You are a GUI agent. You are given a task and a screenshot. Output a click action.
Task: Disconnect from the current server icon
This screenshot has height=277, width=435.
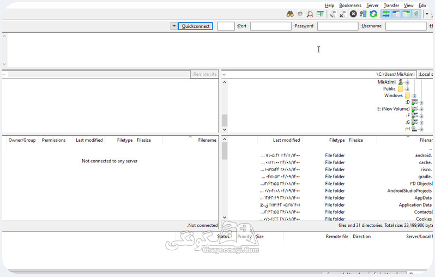(343, 14)
